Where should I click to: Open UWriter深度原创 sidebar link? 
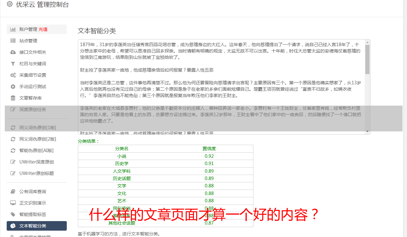pyautogui.click(x=37, y=162)
